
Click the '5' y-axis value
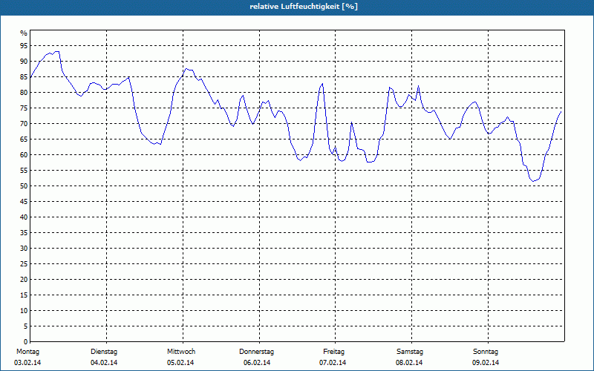click(26, 326)
